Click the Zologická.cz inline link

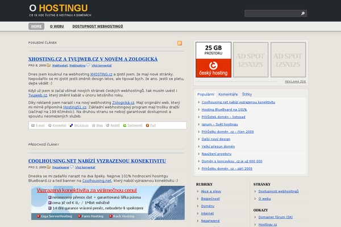pyautogui.click(x=123, y=103)
